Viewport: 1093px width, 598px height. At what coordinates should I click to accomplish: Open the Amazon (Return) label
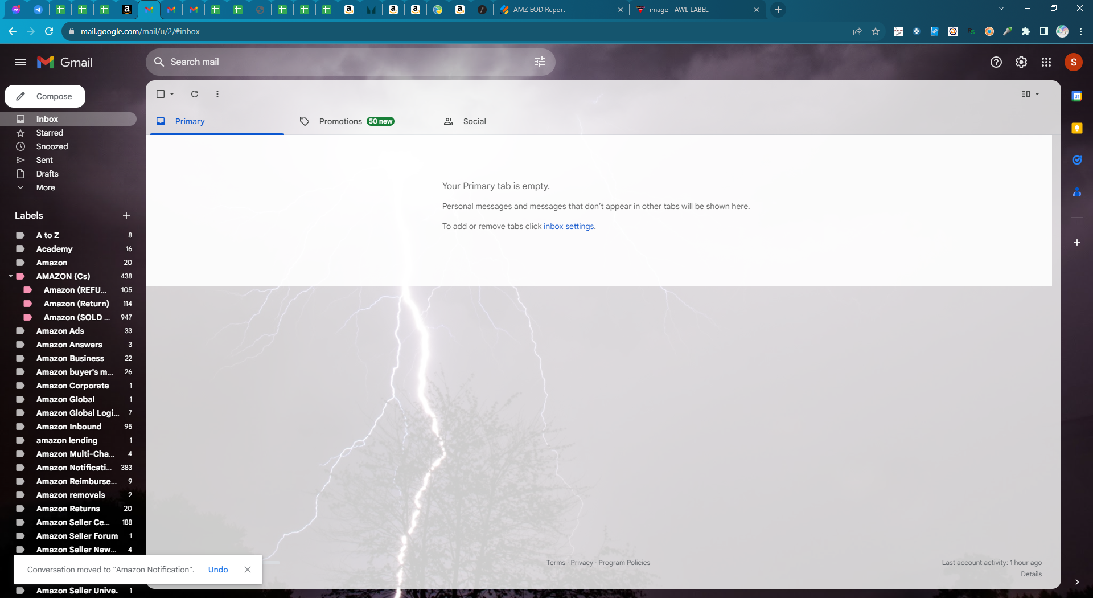68,304
